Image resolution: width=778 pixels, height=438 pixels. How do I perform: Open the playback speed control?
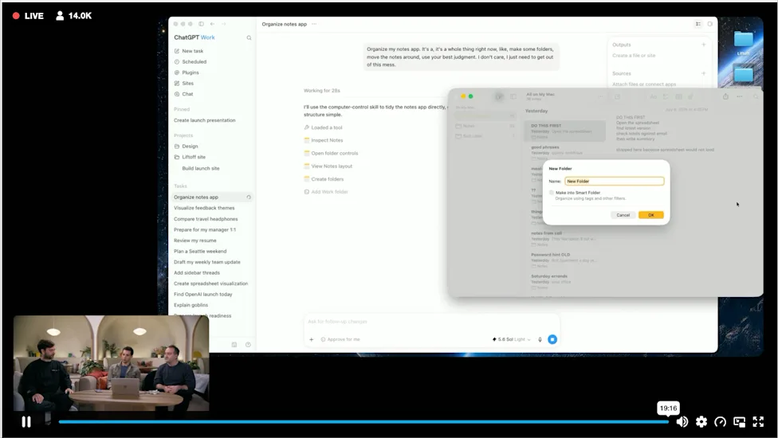[x=720, y=421]
